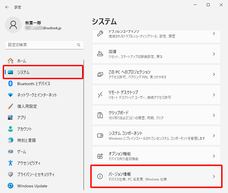This screenshot has height=193, width=228.
Task: Open Windows Update label in sidebar
Action: [32, 186]
